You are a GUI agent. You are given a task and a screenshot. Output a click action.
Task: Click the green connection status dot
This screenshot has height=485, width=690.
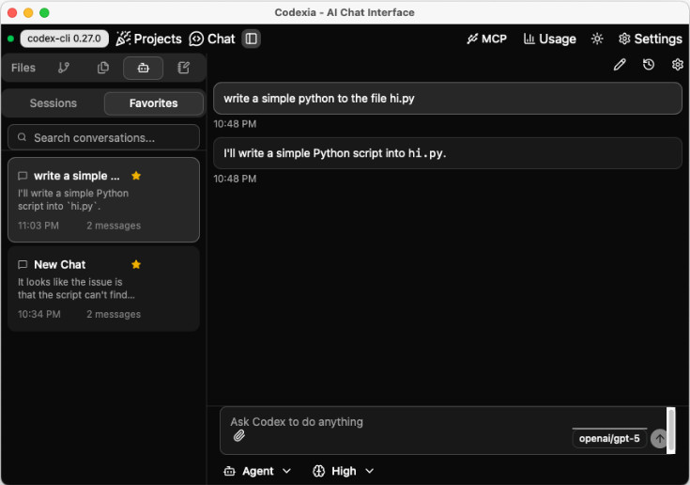coord(10,39)
